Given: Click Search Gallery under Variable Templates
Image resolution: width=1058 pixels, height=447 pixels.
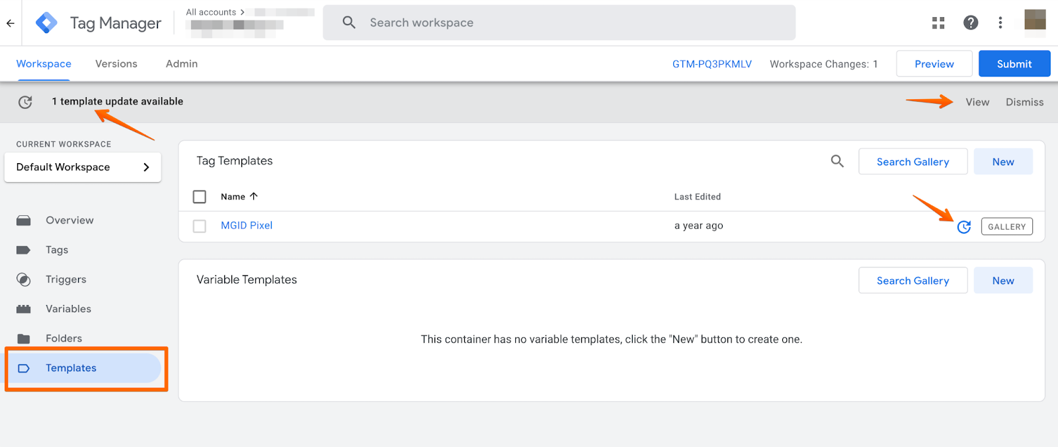Looking at the screenshot, I should click(x=913, y=281).
